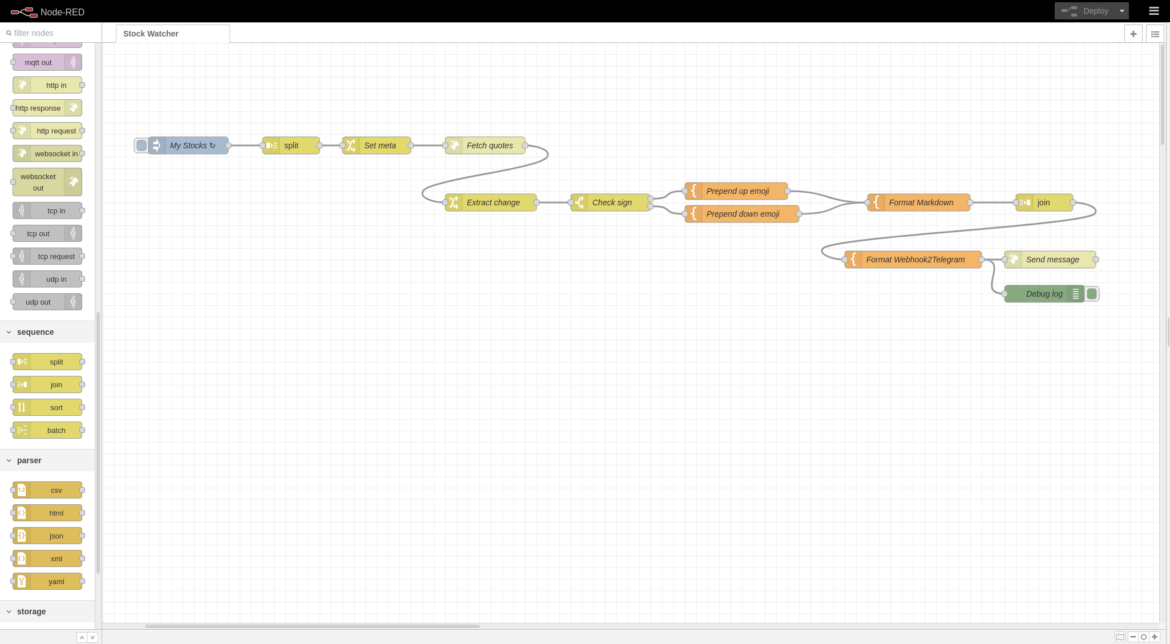Zoom out the flow canvas
The width and height of the screenshot is (1170, 644).
coord(1133,637)
